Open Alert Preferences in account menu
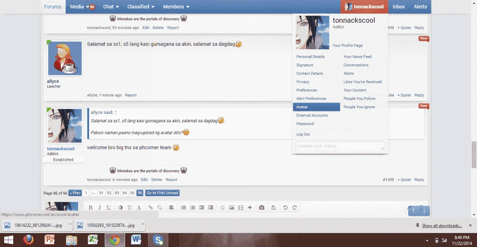Screen dimensions: 477x247 311,99
